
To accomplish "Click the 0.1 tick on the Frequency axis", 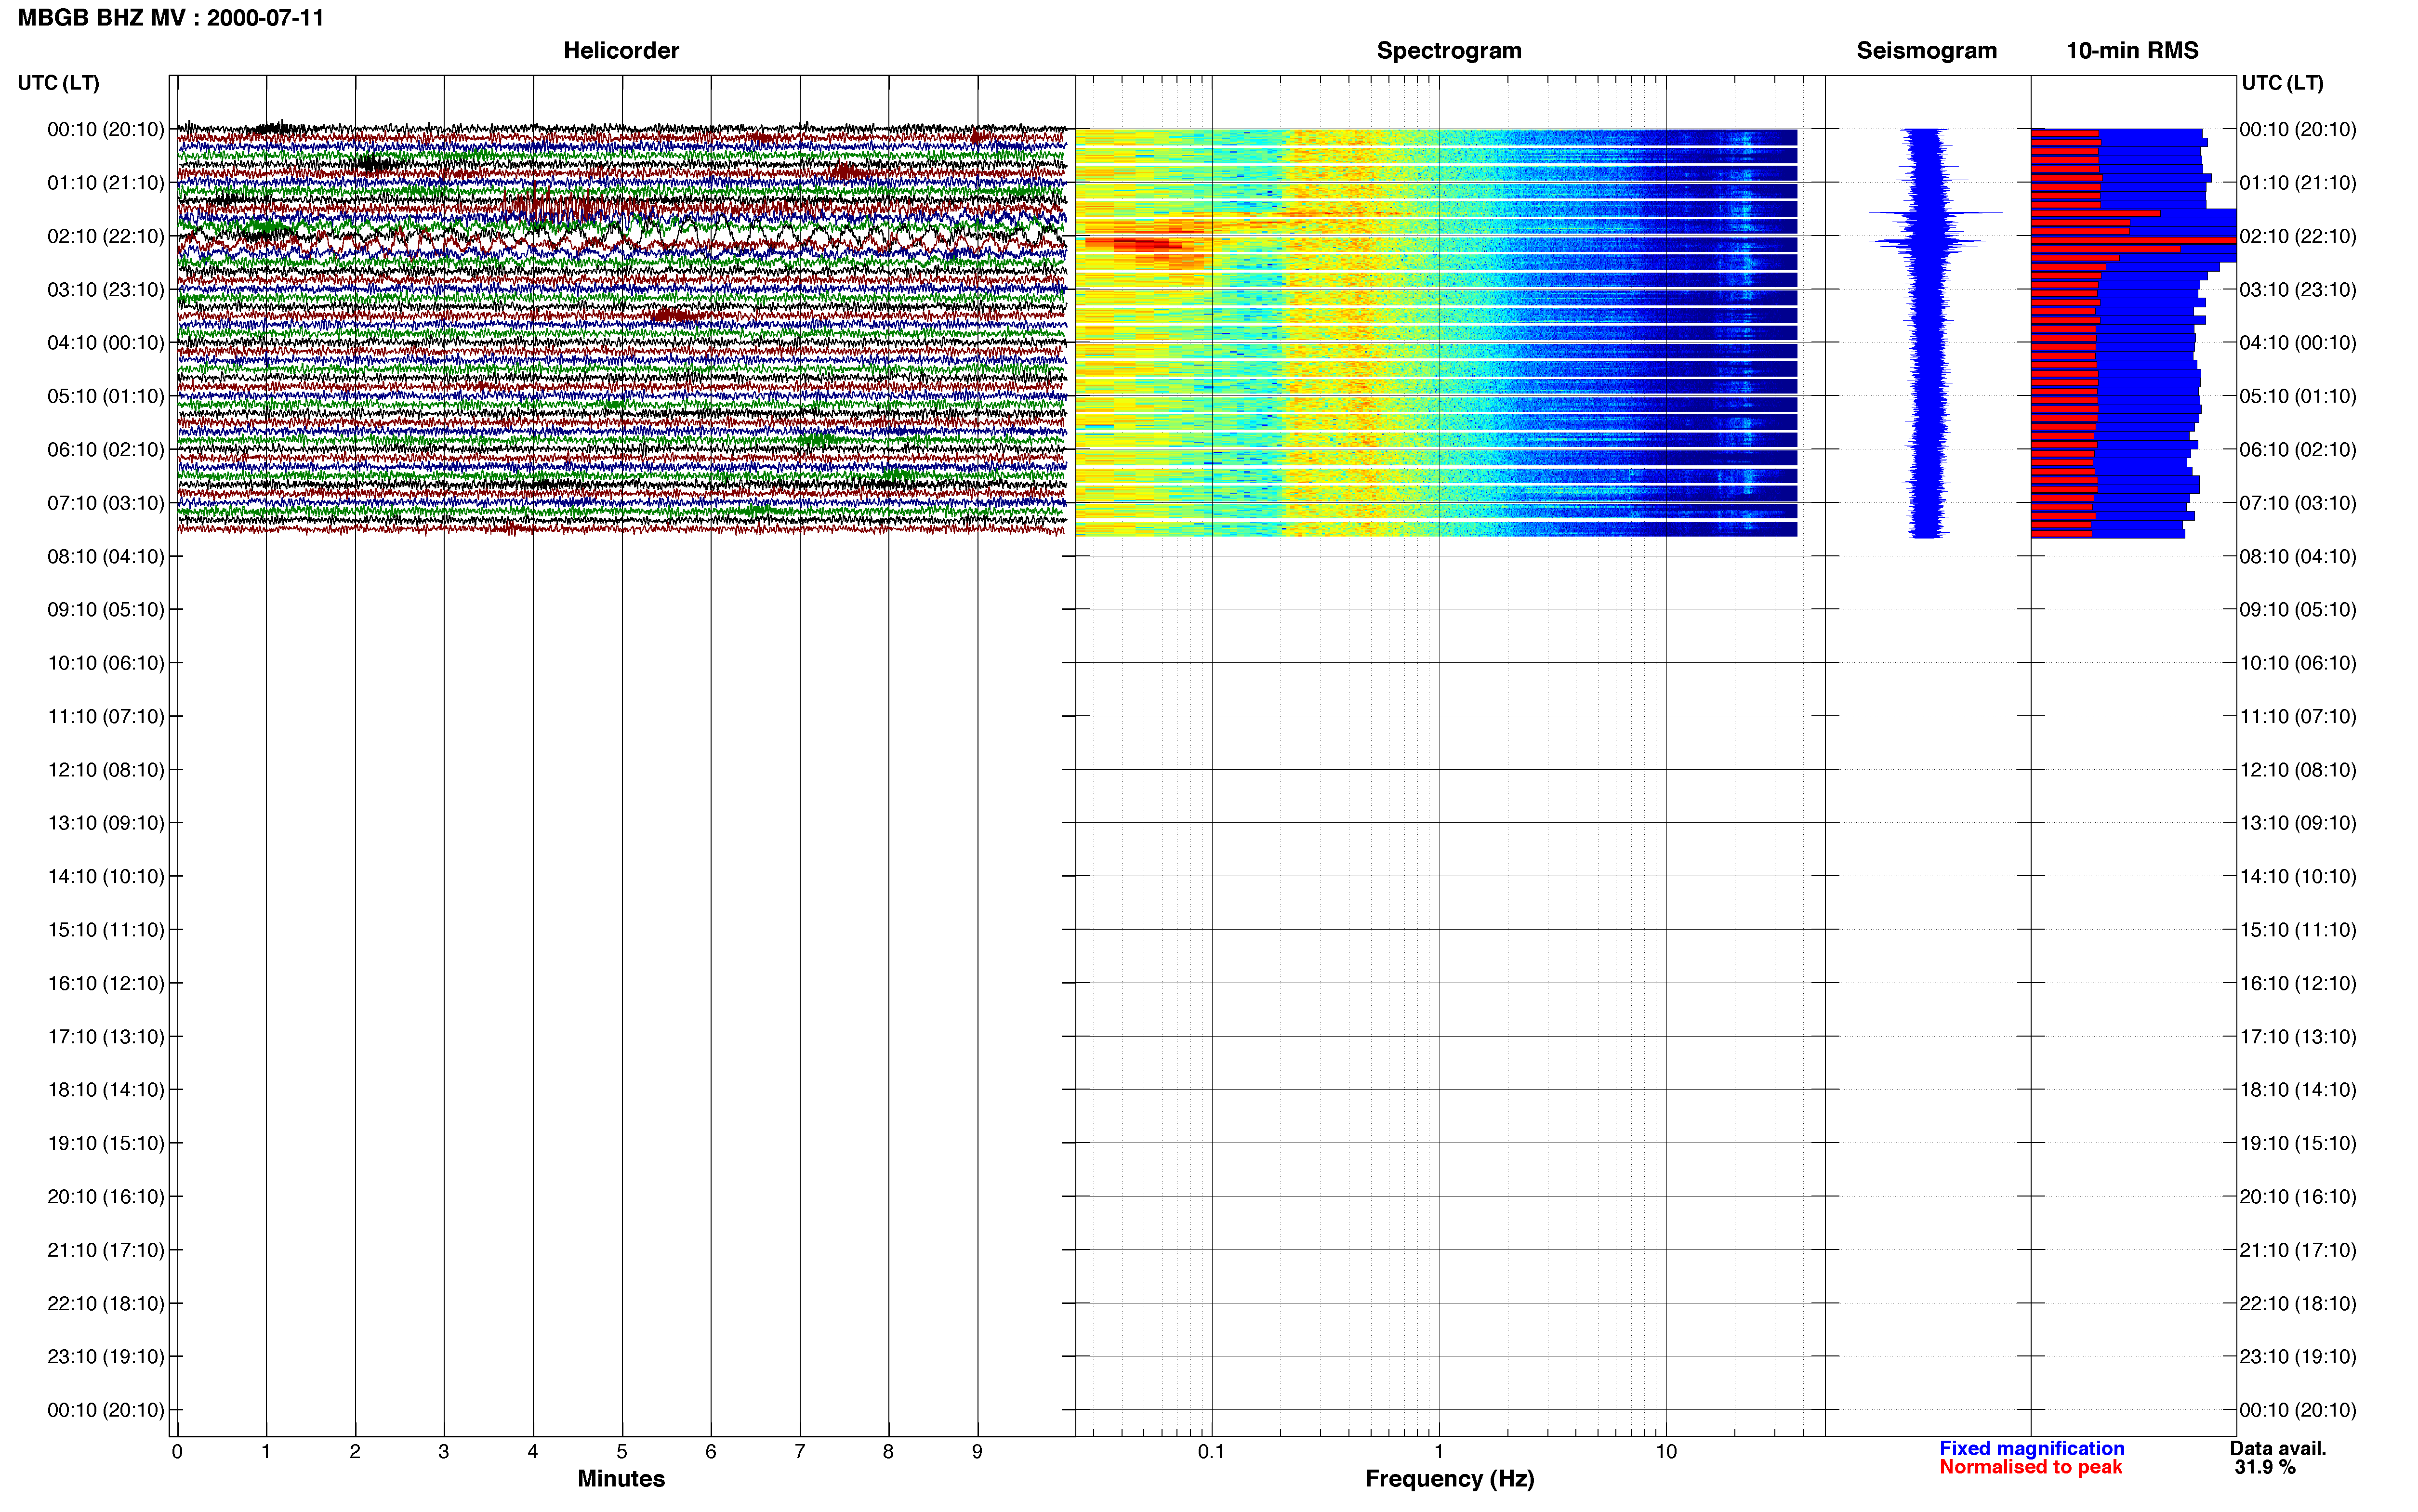I will click(x=1211, y=1451).
